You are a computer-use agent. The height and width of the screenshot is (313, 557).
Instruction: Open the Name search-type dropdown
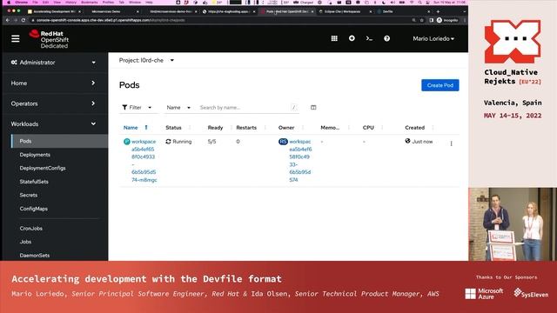[x=178, y=108]
